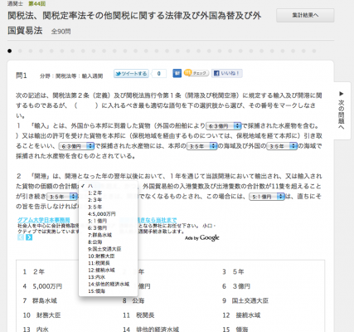
Task: Select 2:3年 in the open dropdown list
Action: 109,200
